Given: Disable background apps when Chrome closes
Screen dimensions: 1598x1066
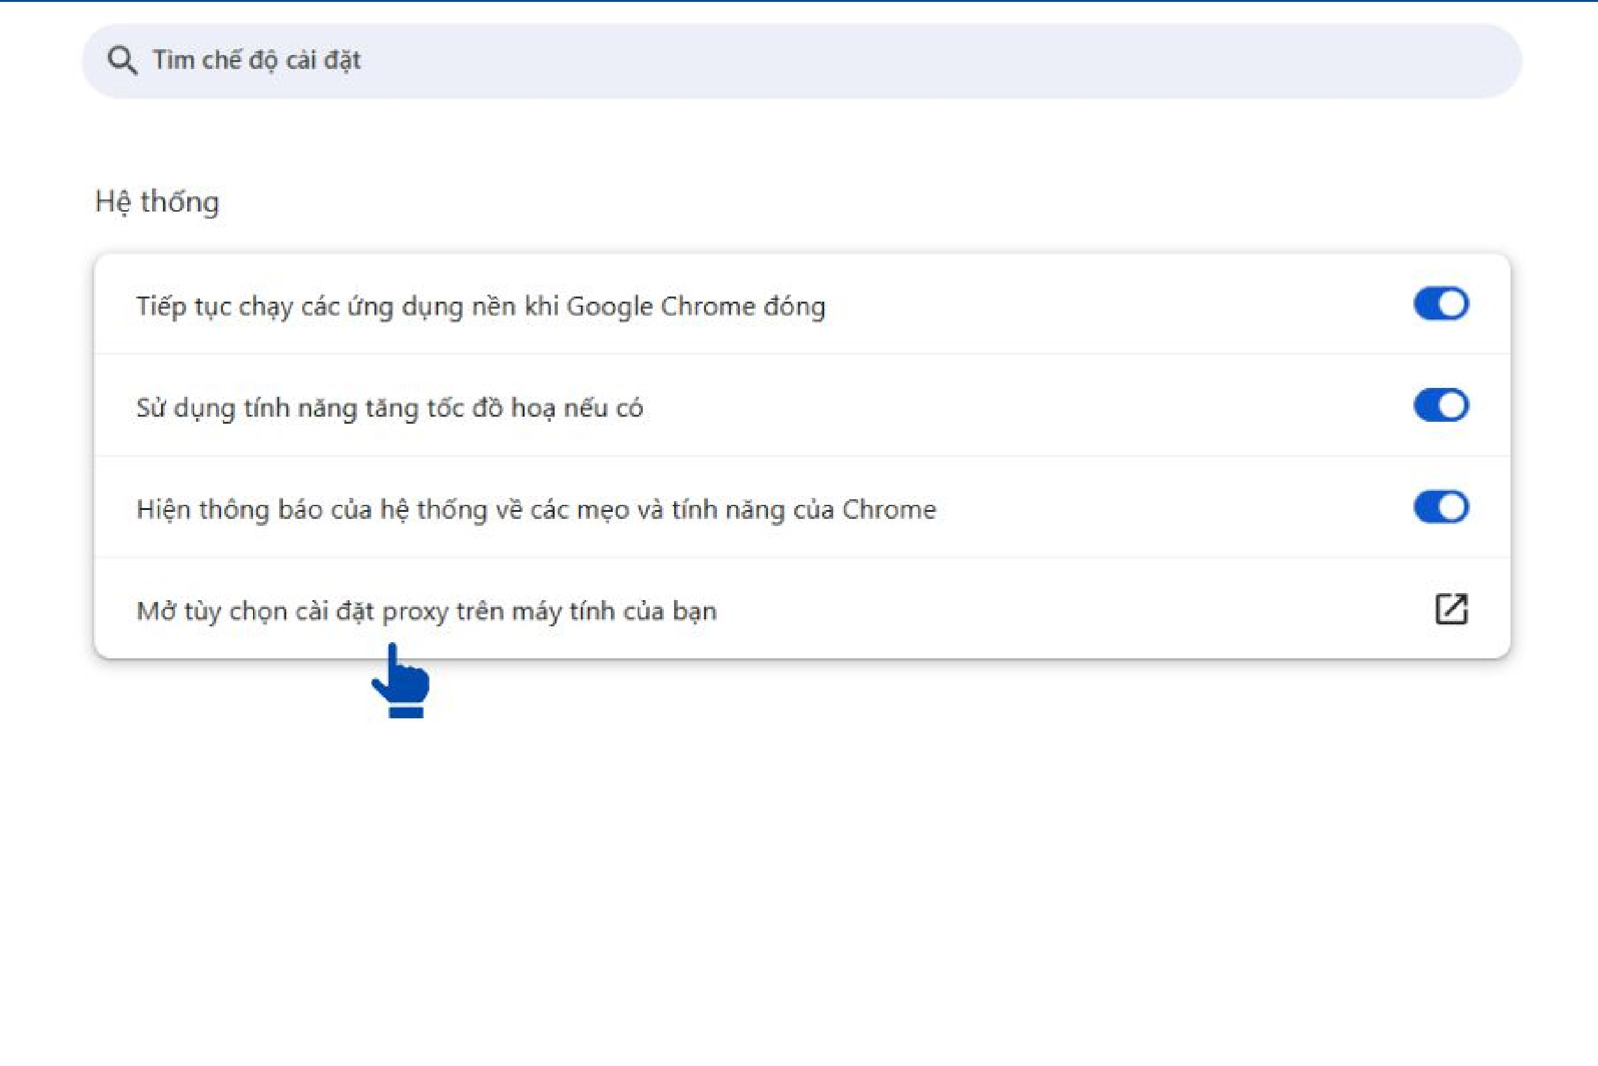Looking at the screenshot, I should point(1440,304).
